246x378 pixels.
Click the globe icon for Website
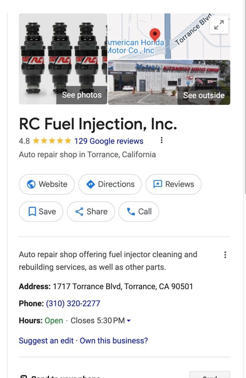coord(31,184)
